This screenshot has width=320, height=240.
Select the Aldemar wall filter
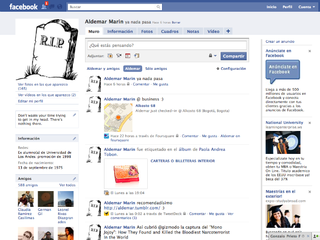(x=133, y=68)
